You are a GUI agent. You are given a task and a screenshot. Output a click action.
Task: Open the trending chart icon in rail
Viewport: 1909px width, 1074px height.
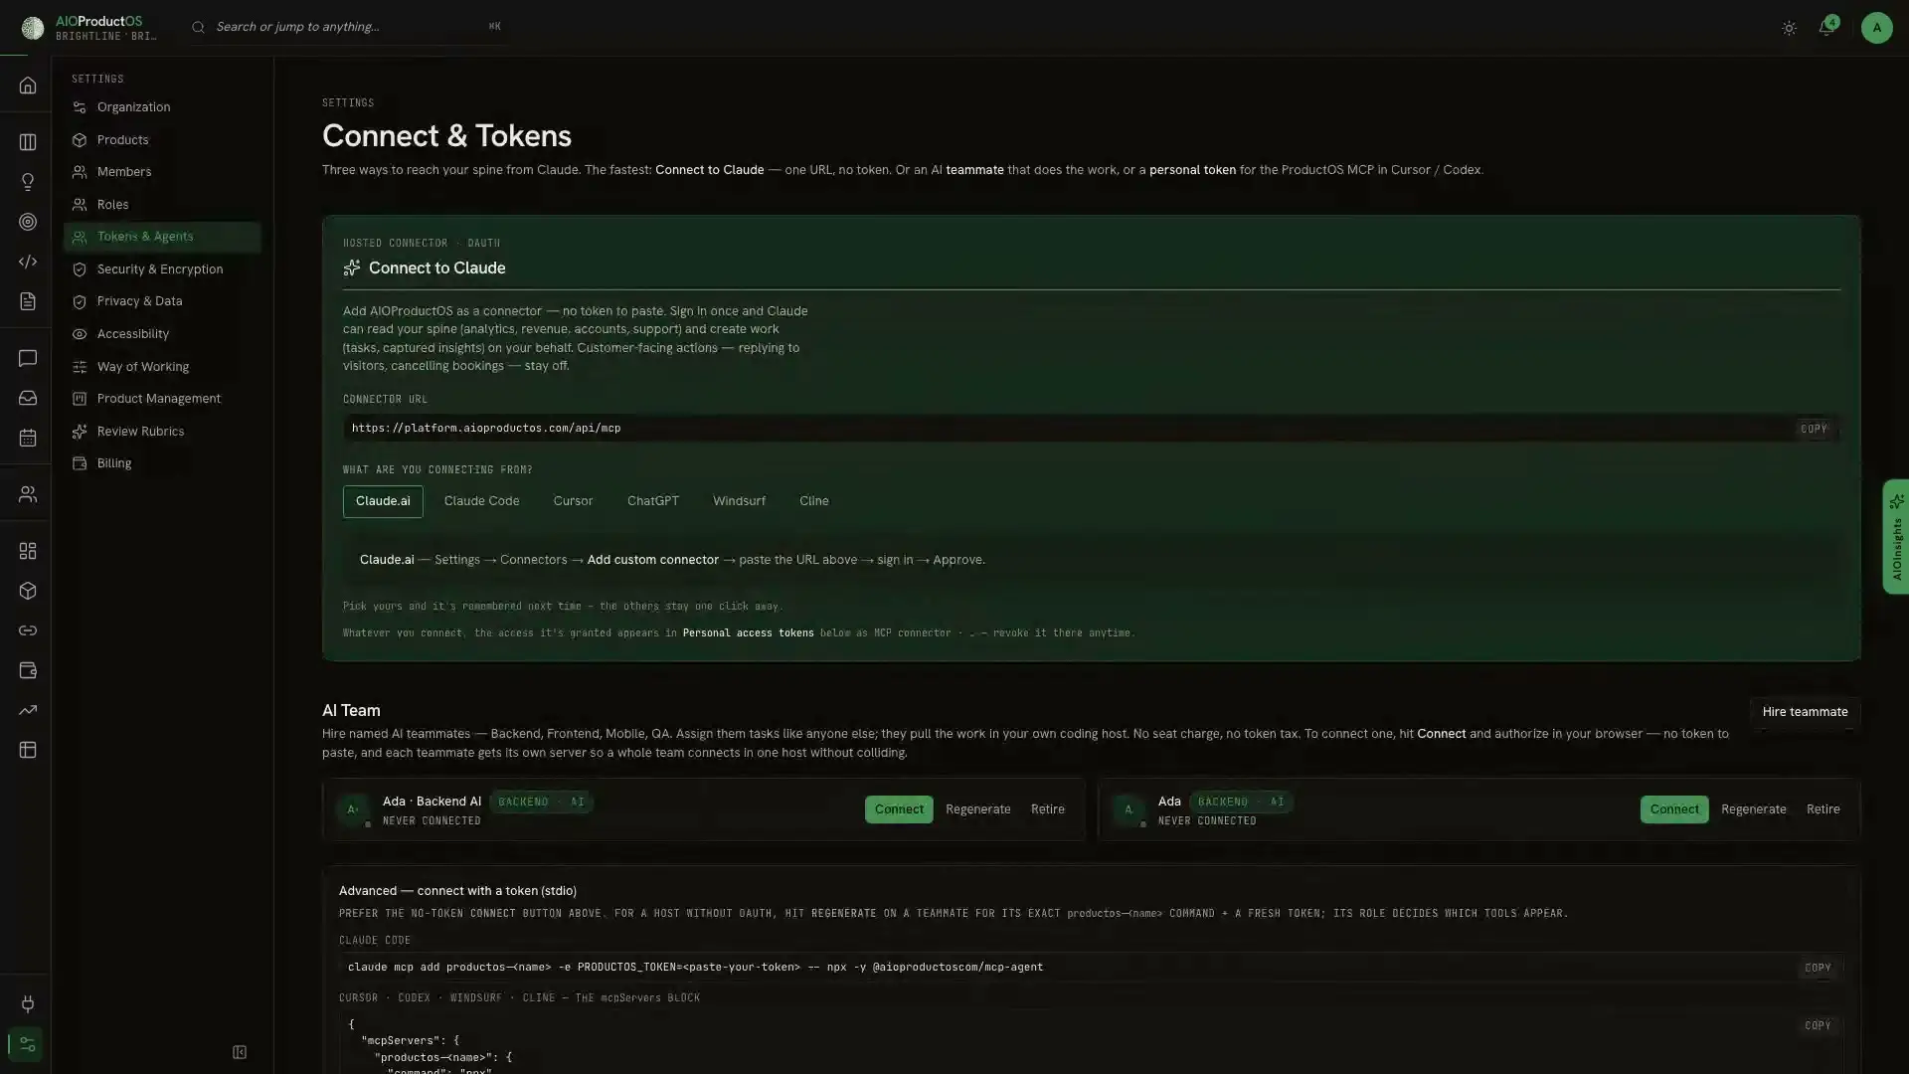coord(28,710)
